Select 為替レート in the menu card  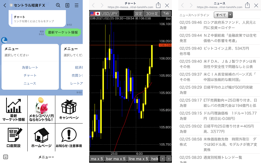tap(30, 67)
